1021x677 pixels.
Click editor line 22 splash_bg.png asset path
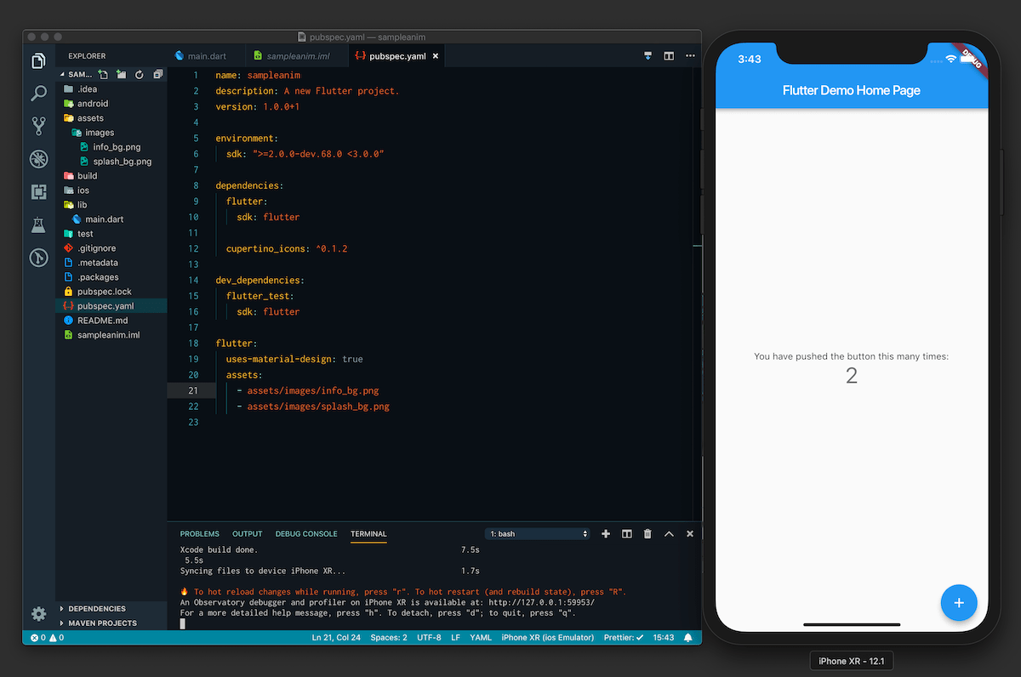318,407
